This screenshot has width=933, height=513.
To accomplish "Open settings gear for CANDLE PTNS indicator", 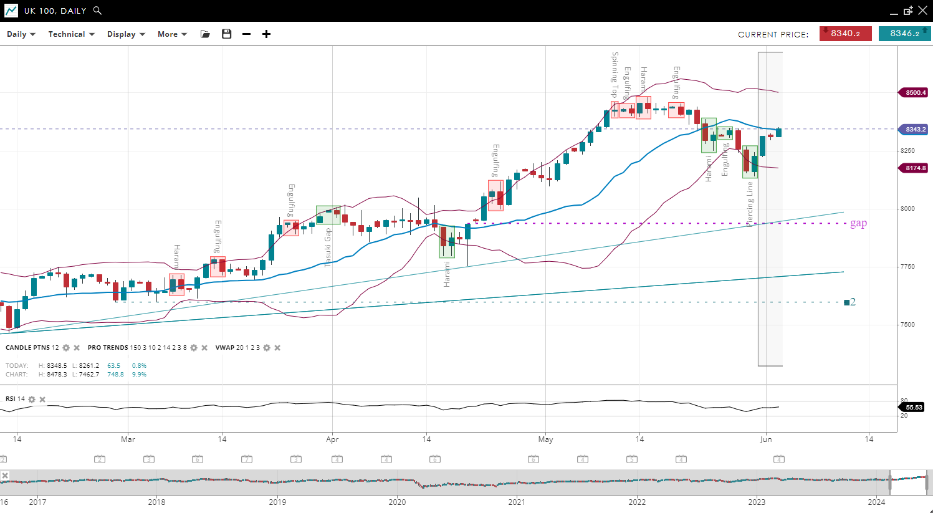I will coord(66,348).
